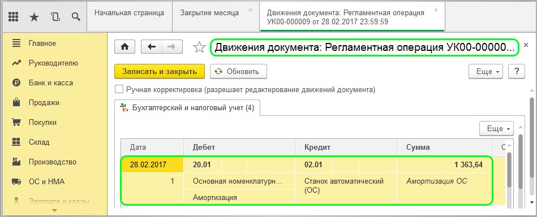The height and width of the screenshot is (217, 537).
Task: Open the help question mark button
Action: (x=517, y=71)
